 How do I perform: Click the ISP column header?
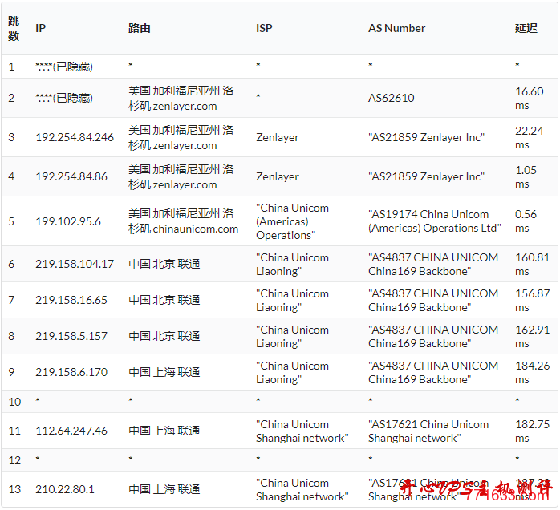[264, 28]
